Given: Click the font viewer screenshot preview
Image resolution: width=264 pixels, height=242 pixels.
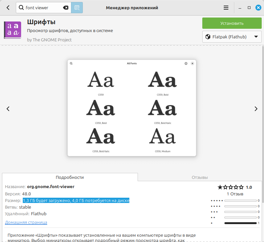Looking at the screenshot, I should [x=132, y=108].
